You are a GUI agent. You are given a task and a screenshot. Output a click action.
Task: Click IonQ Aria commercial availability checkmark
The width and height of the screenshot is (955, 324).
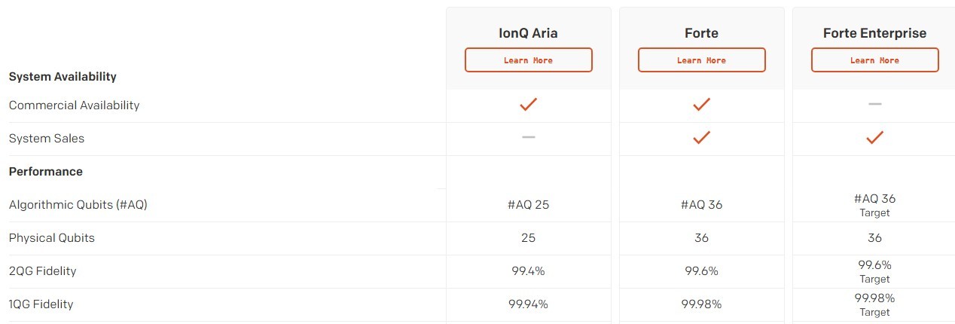(x=528, y=105)
